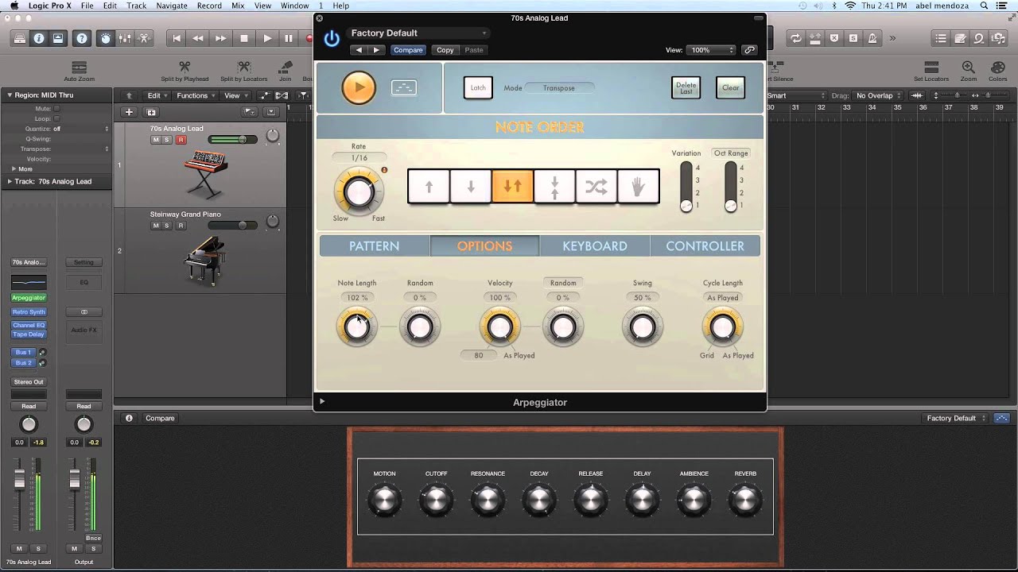
Task: Click the Oct Range slider handle
Action: point(731,206)
